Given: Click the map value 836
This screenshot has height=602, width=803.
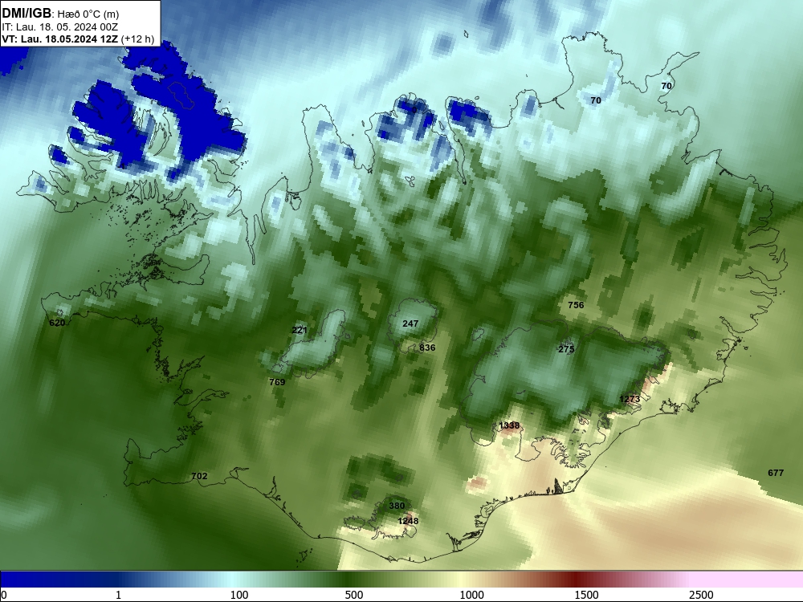Looking at the screenshot, I should 427,348.
